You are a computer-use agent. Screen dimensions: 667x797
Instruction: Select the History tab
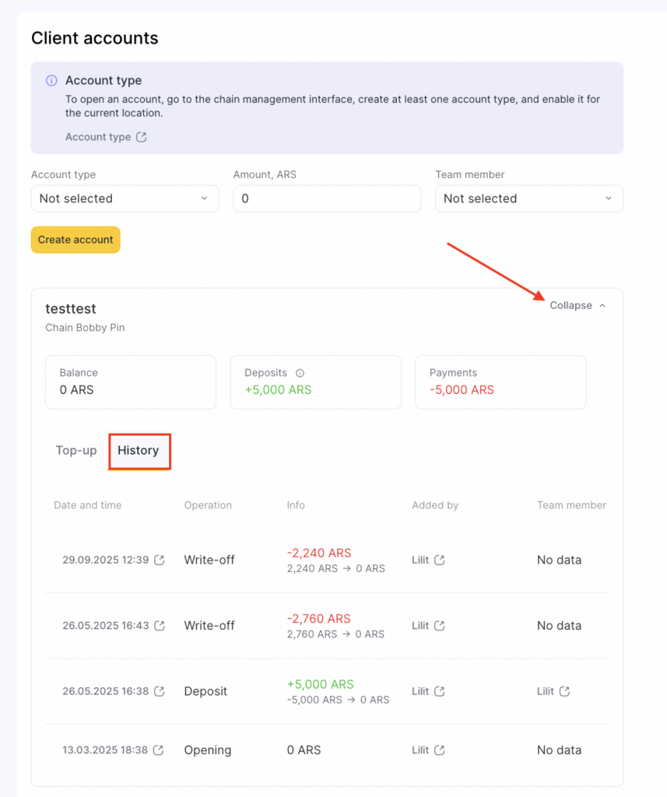pos(139,451)
